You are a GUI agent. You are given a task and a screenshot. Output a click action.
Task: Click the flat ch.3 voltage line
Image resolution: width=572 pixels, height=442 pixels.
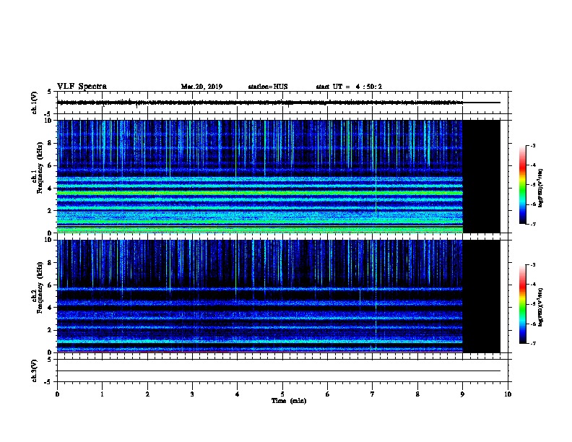click(x=279, y=371)
